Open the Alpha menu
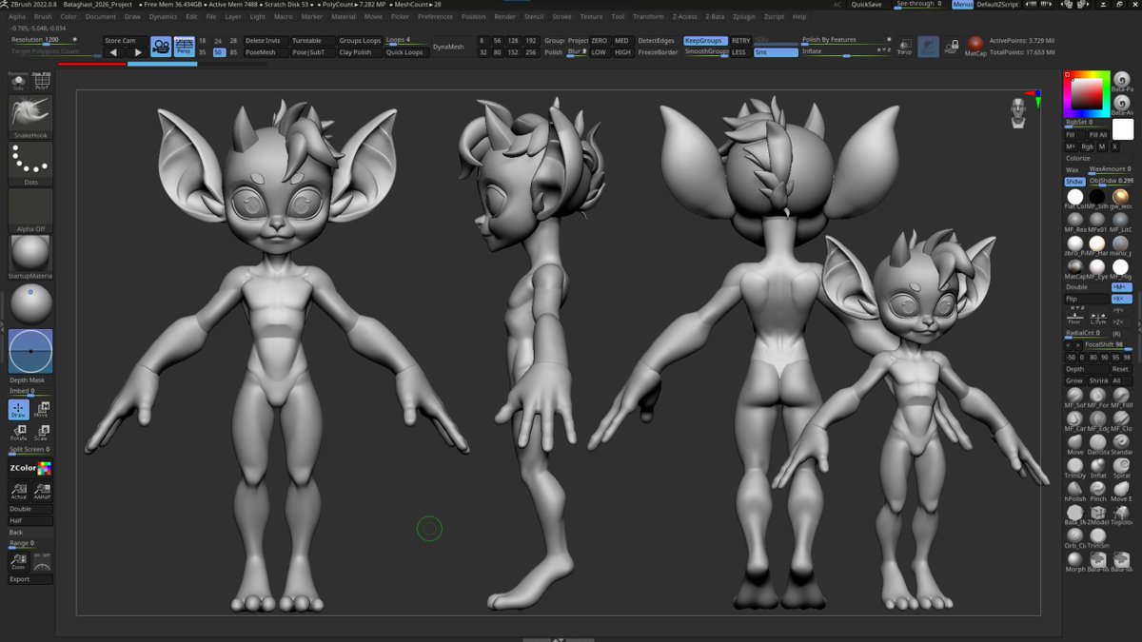Image resolution: width=1142 pixels, height=642 pixels. (17, 16)
